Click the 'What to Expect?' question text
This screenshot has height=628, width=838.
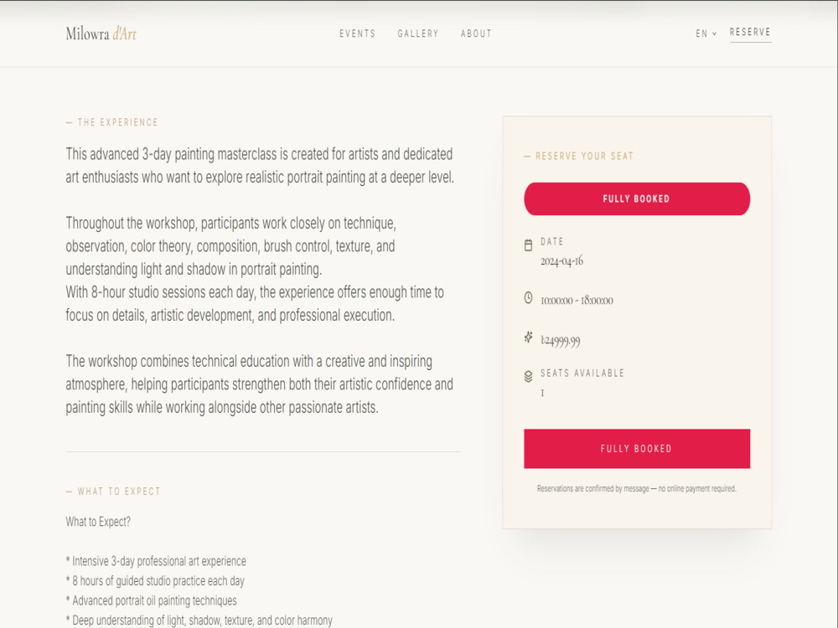pos(98,522)
